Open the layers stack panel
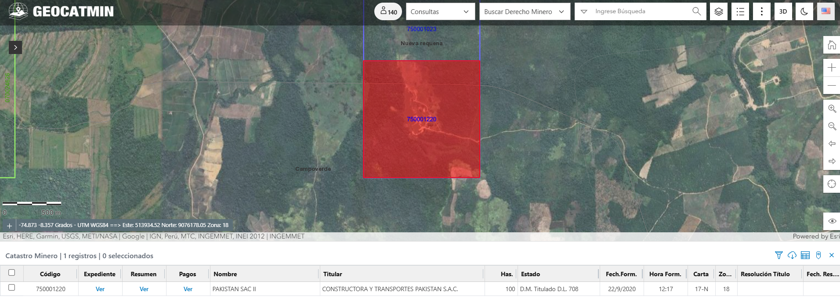Viewport: 840px width, 303px height. pos(719,11)
